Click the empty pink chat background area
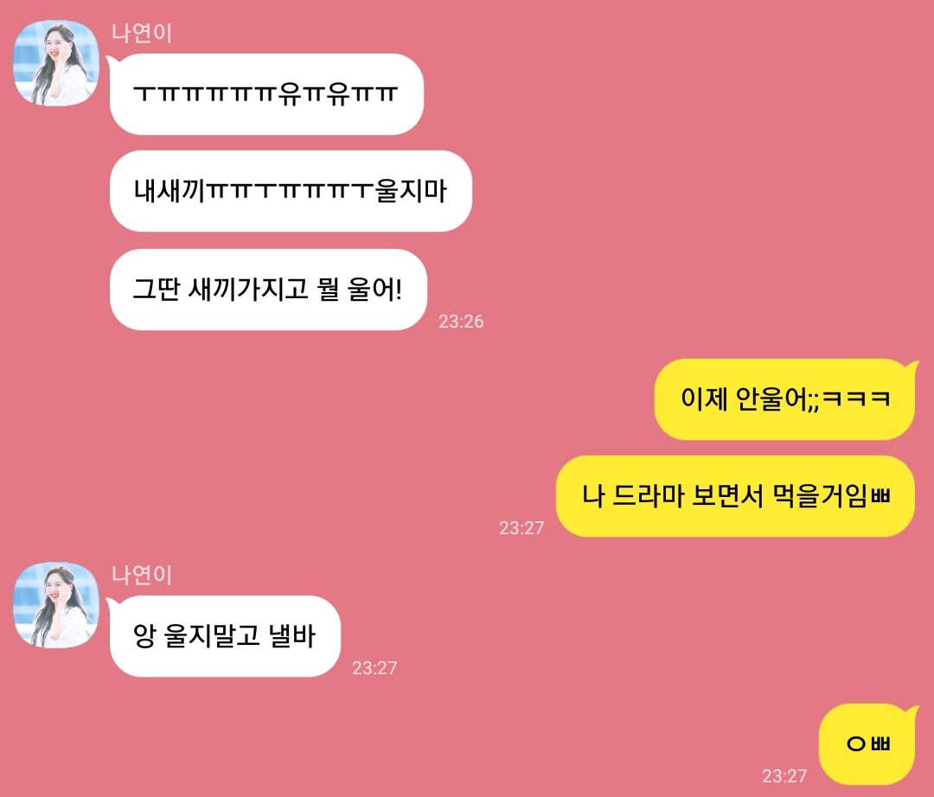934x797 pixels. click(x=685, y=179)
